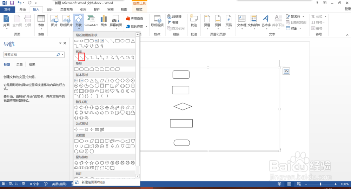
Task: Switch to the 页面布局 tab
Action: tap(66, 9)
